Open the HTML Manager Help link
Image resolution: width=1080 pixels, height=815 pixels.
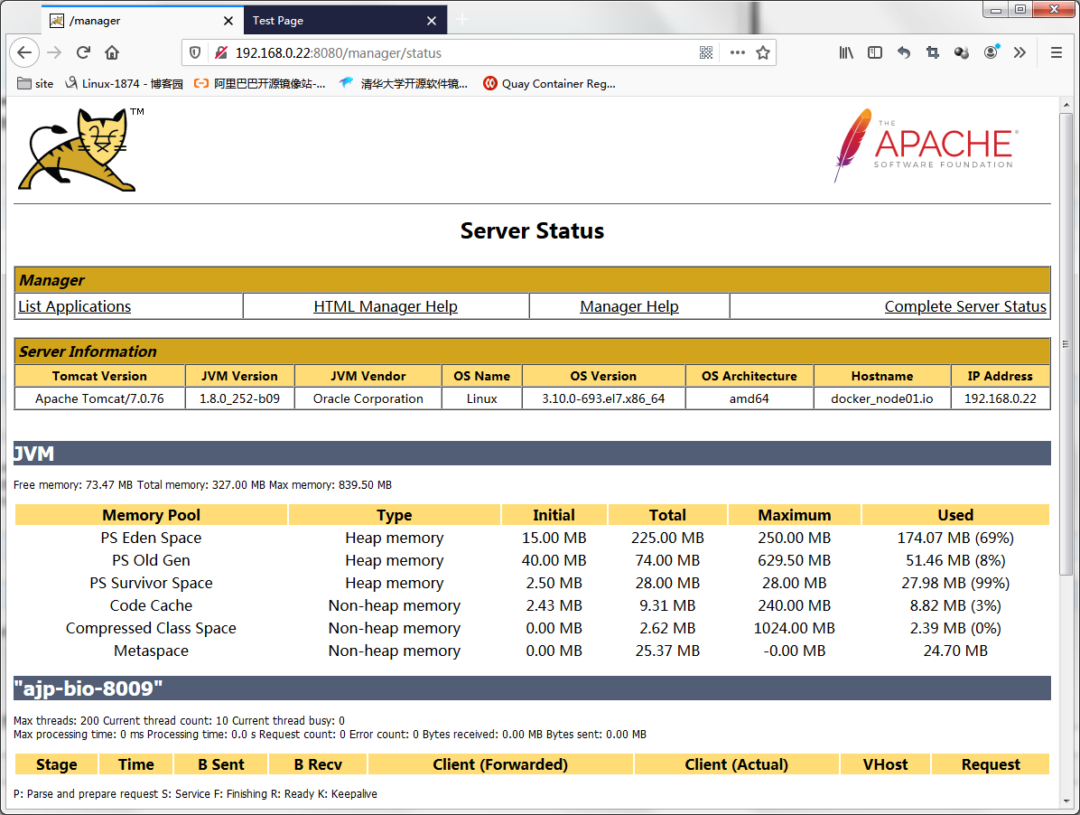(386, 306)
